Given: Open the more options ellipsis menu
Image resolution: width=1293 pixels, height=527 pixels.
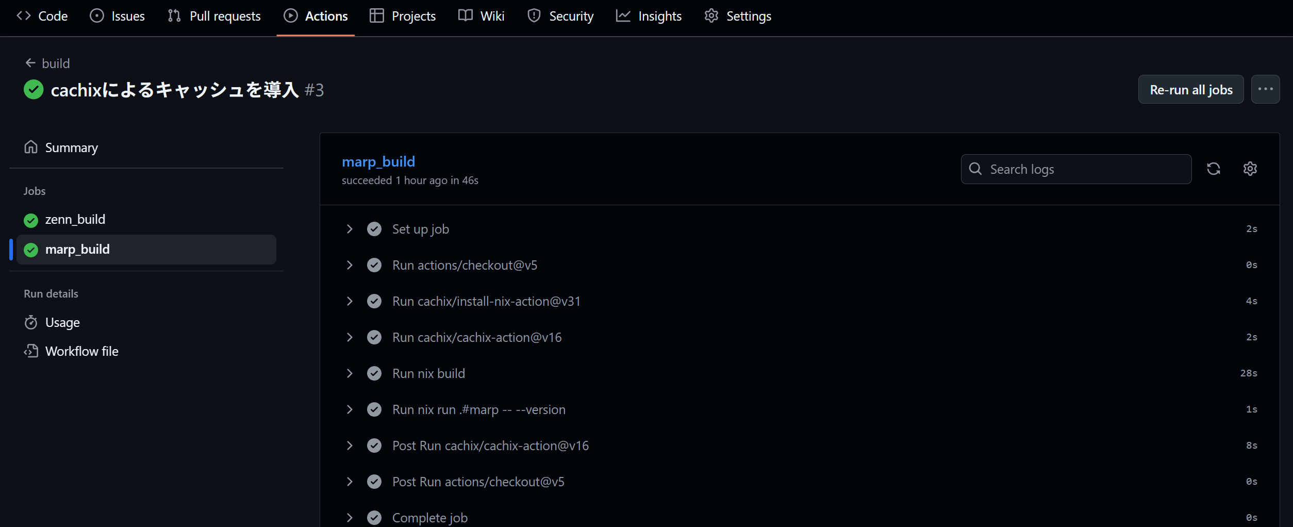Looking at the screenshot, I should (1265, 89).
